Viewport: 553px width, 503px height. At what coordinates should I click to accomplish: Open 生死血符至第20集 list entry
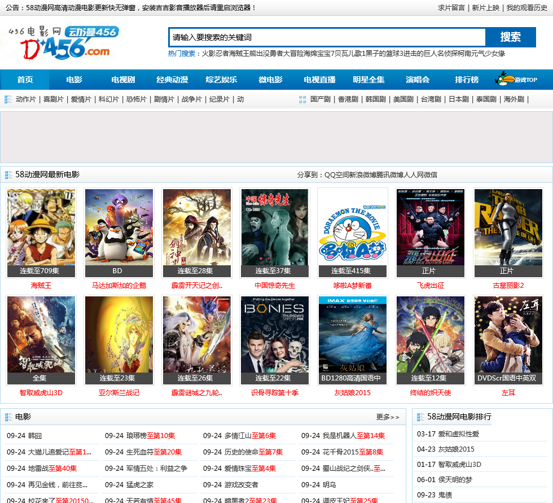click(x=153, y=452)
